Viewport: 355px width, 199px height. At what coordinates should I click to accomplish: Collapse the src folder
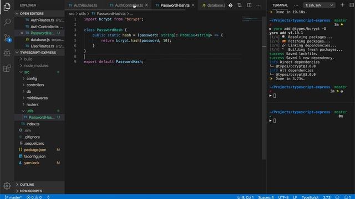[x=27, y=72]
